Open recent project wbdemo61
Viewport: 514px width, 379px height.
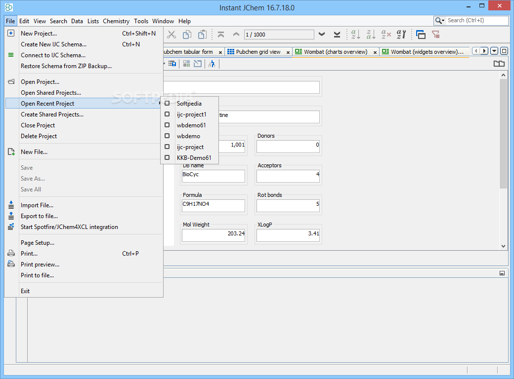point(189,125)
